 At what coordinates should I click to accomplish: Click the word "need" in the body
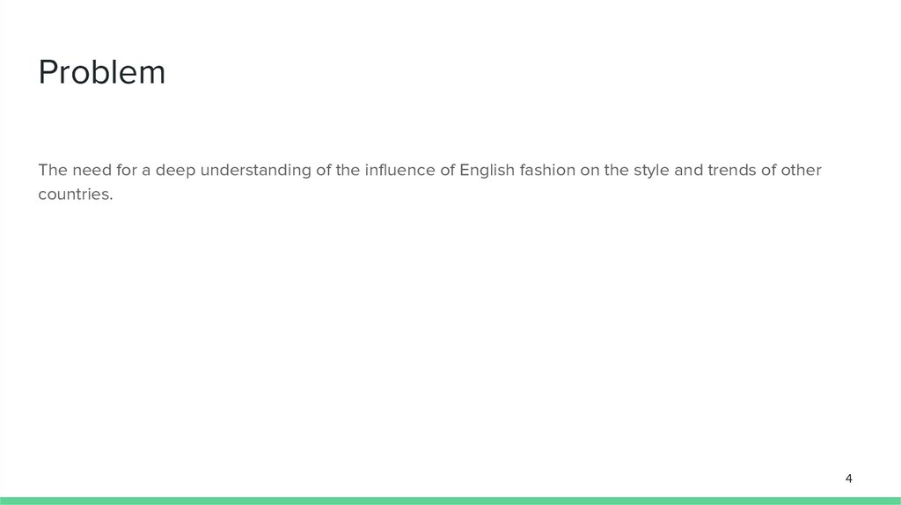pyautogui.click(x=92, y=170)
